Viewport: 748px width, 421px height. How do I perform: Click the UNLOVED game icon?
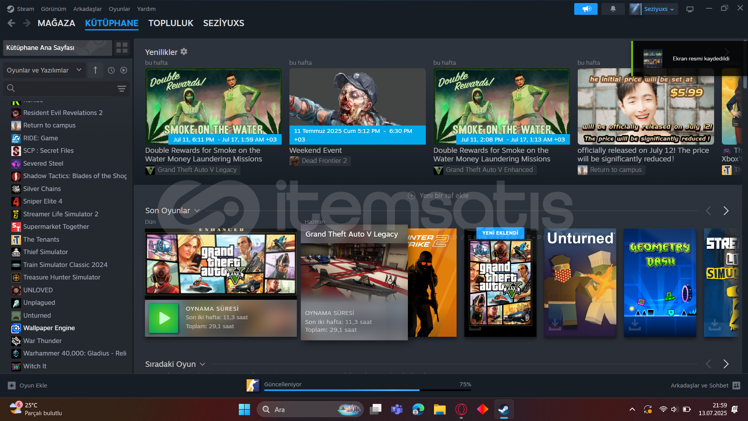(16, 290)
